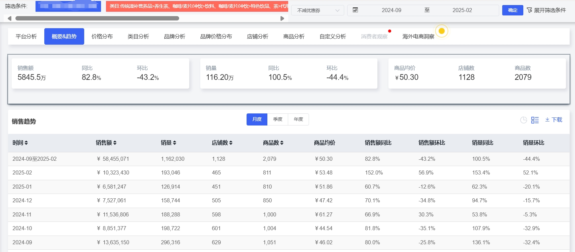Click the horizontal filter scrollbar thumb
Viewport: 575px width, 252px height.
click(97, 18)
